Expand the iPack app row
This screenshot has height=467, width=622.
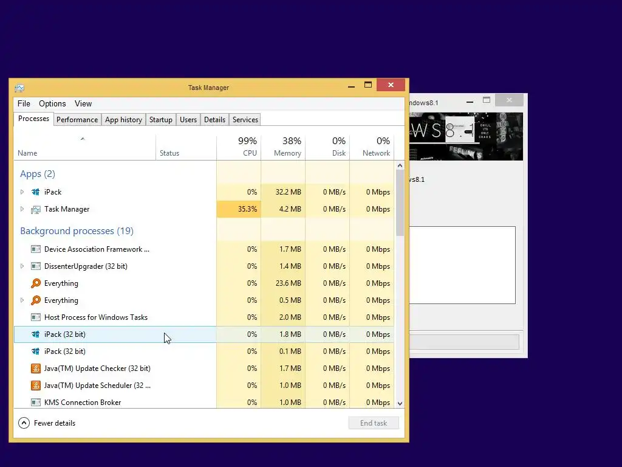click(22, 192)
